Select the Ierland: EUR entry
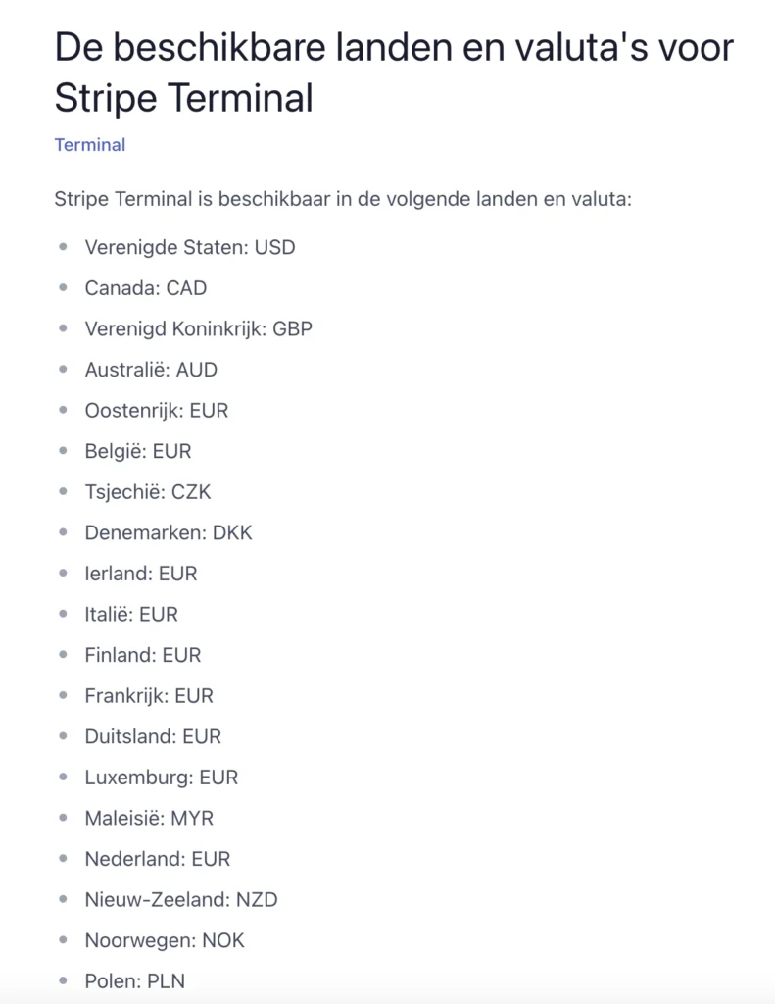This screenshot has height=1004, width=775. 141,574
